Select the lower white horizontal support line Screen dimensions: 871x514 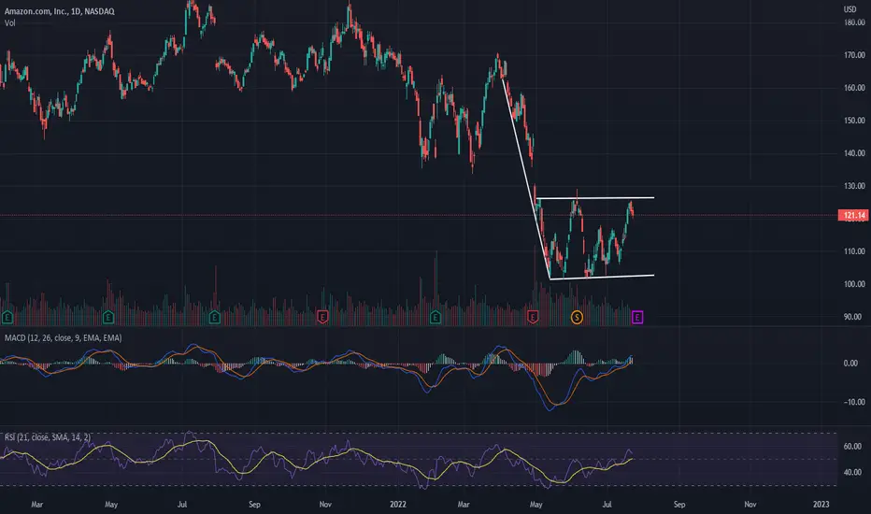click(x=602, y=278)
